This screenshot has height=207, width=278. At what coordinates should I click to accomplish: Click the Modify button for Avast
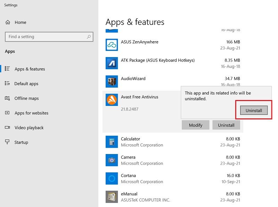[195, 125]
